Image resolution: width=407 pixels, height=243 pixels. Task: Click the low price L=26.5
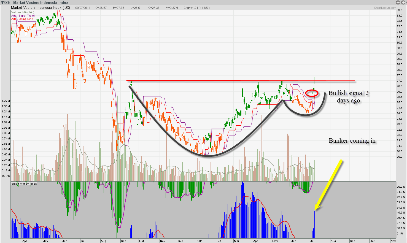tap(135, 8)
